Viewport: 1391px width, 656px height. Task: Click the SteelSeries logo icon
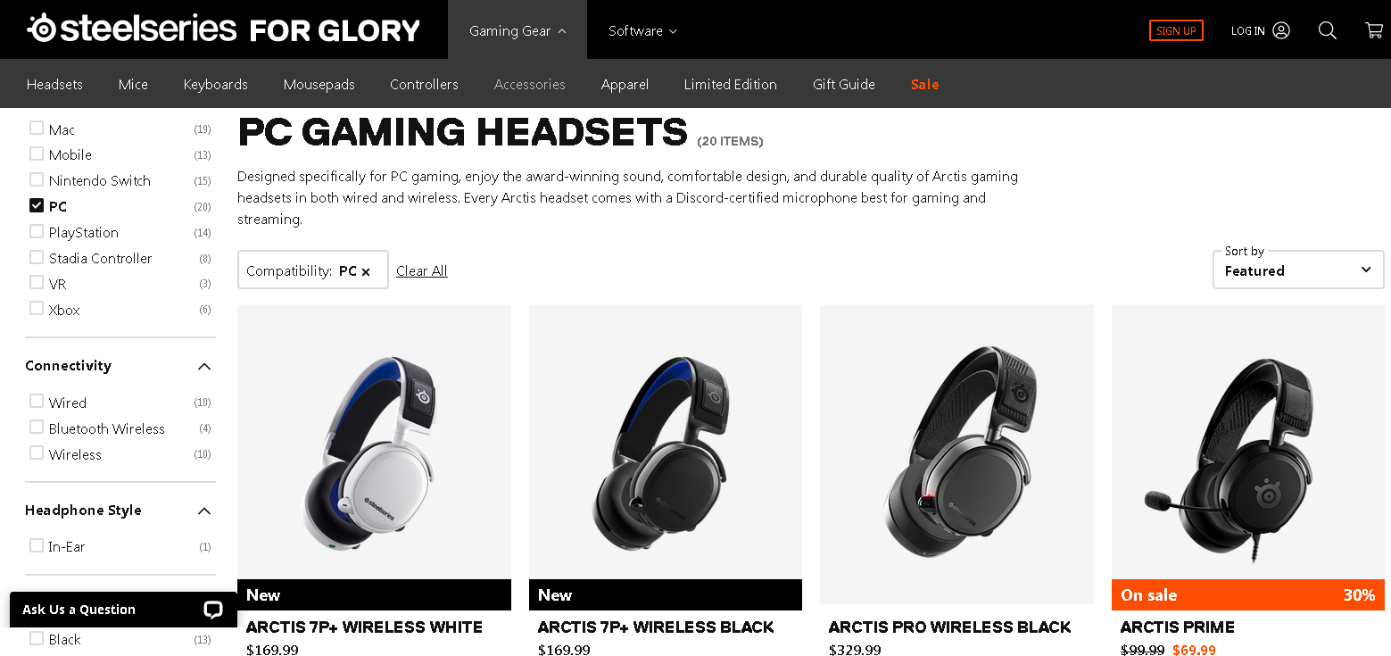coord(41,29)
